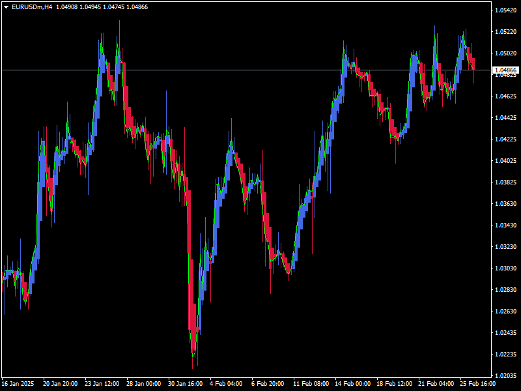Image resolution: width=521 pixels, height=391 pixels.
Task: Click the 14 Feb 00:00 time label
Action: [x=352, y=384]
